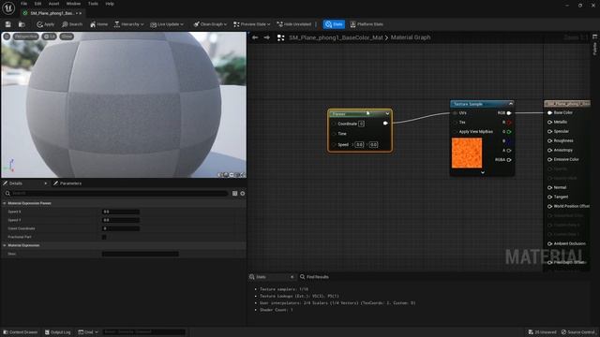This screenshot has height=337, width=600.
Task: Click the Panner node output pin
Action: (385, 124)
